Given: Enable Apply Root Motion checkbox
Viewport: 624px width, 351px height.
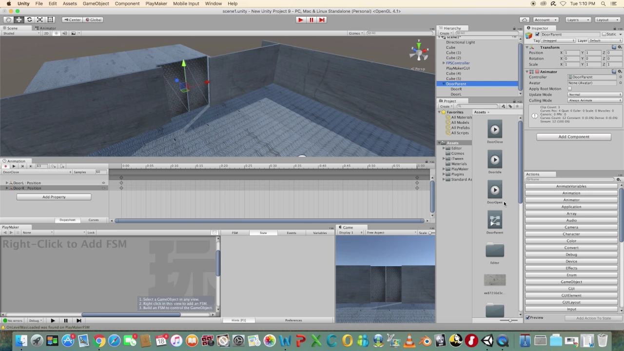Looking at the screenshot, I should 570,89.
